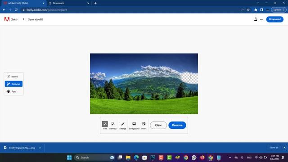Click the landscape image canvas
Screen dimensions: 288x162
(x=144, y=84)
